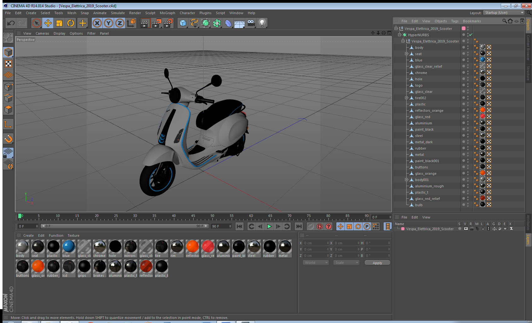Click Render View clapperboard icon
The image size is (532, 323).
pyautogui.click(x=145, y=23)
